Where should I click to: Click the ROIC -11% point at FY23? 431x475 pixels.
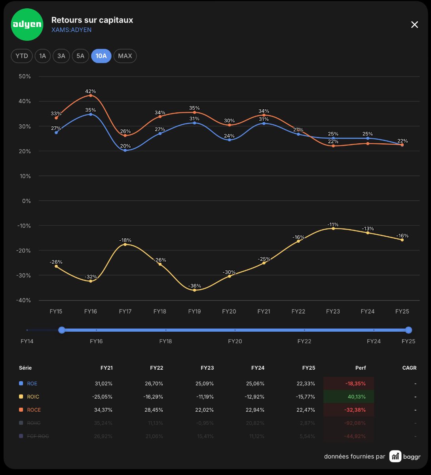pyautogui.click(x=333, y=228)
